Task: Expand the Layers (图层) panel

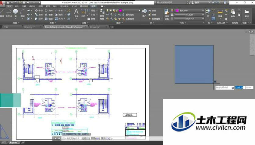Action: (119, 23)
